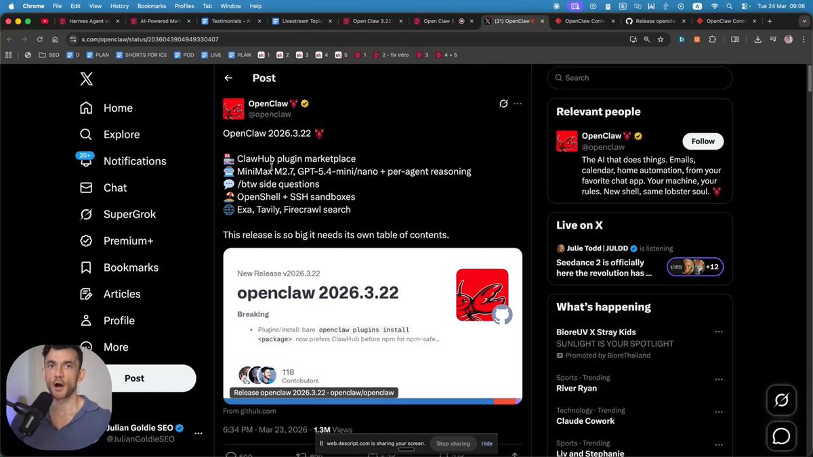Open floating chat messages button
Image resolution: width=813 pixels, height=457 pixels.
781,436
